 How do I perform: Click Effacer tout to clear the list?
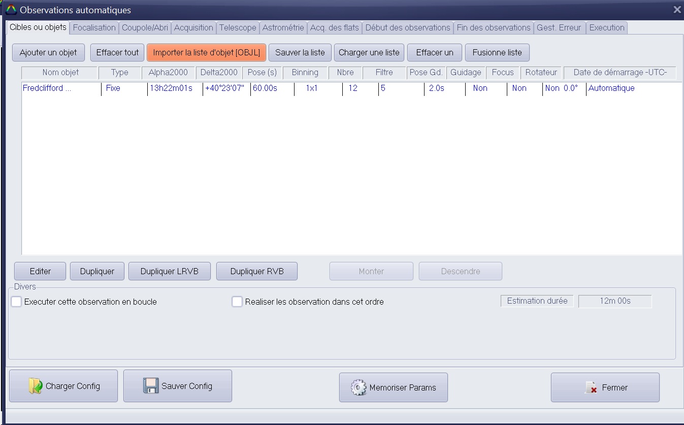(117, 52)
